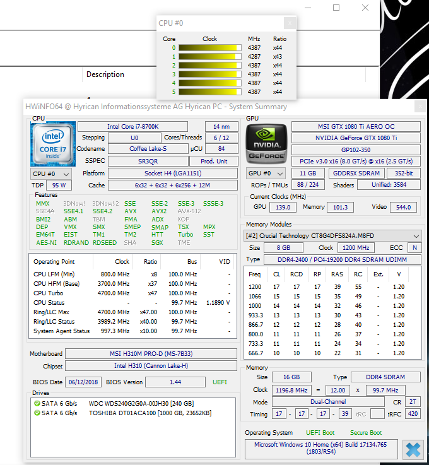Screen dimensions: 429x465
Task: Click the Intel Core i7-8700K name field
Action: [132, 127]
